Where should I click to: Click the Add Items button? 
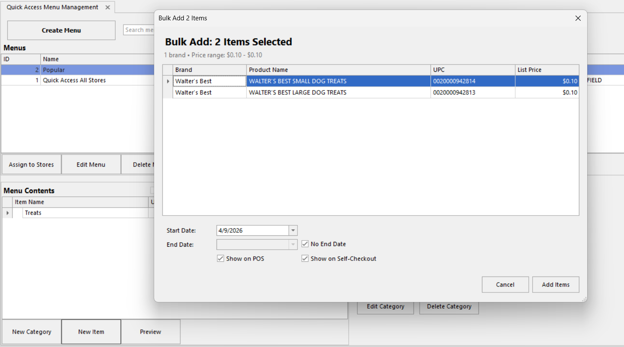(x=556, y=285)
